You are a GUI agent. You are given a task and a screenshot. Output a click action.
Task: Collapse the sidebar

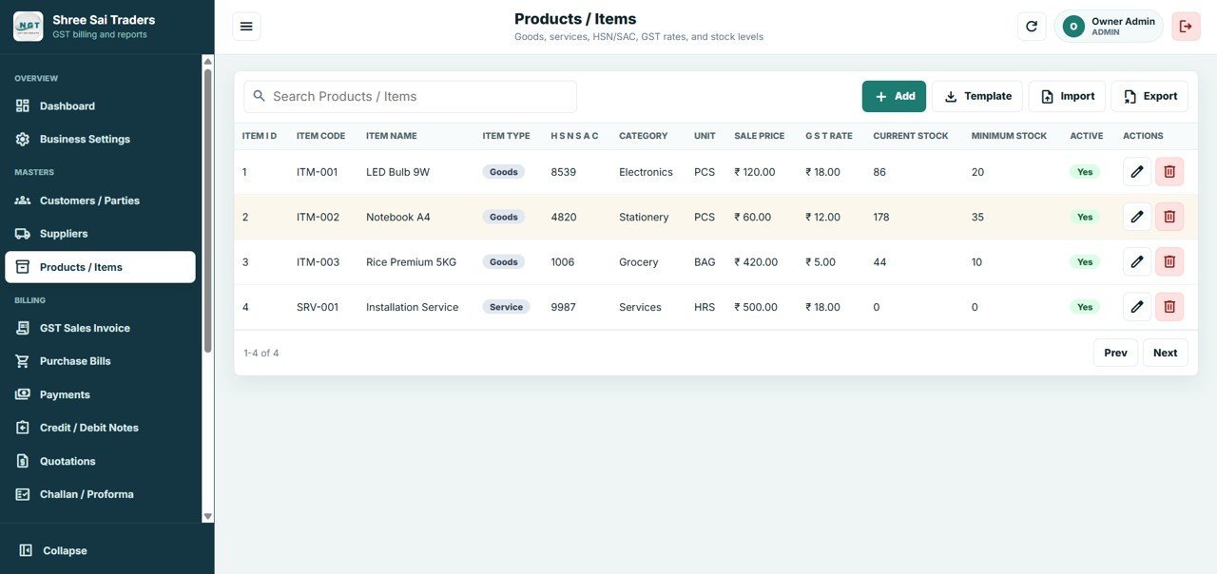pos(53,551)
